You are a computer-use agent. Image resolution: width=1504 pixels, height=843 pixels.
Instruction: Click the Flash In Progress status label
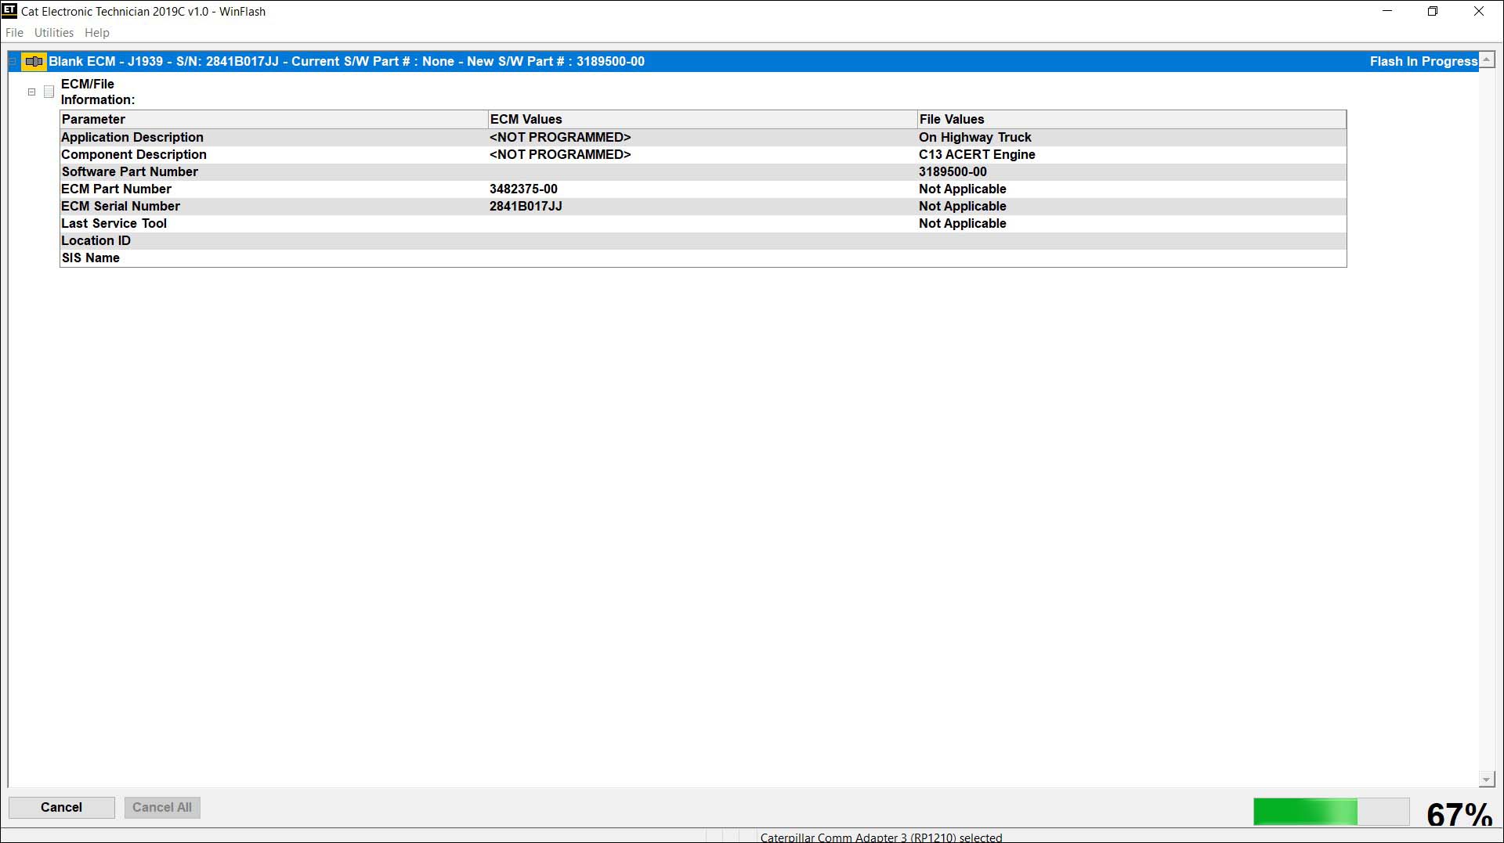pos(1423,60)
